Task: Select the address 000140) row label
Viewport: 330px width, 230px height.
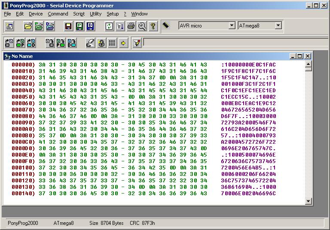Action: pos(23,194)
